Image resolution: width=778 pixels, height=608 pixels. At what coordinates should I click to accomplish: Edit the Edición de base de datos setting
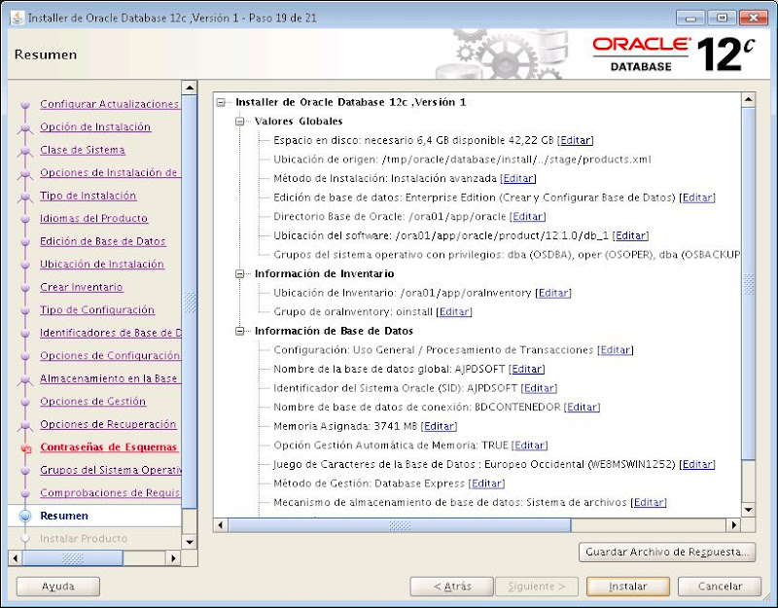(697, 197)
